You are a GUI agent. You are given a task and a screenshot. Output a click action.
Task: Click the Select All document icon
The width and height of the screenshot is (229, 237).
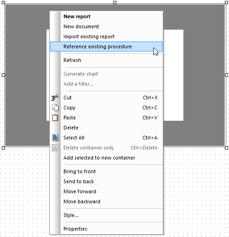coord(55,138)
